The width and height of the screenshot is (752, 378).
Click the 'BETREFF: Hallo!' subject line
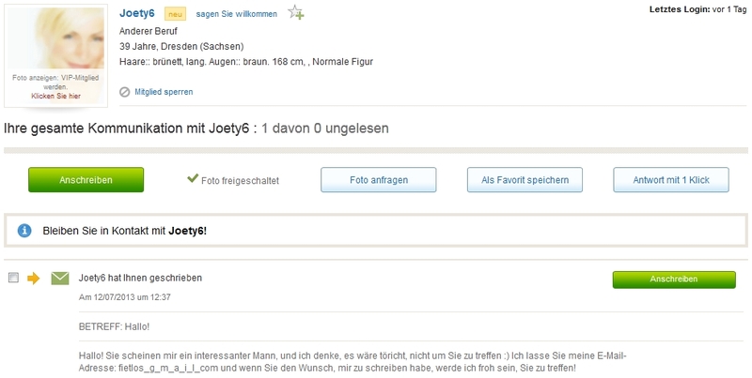tap(114, 326)
